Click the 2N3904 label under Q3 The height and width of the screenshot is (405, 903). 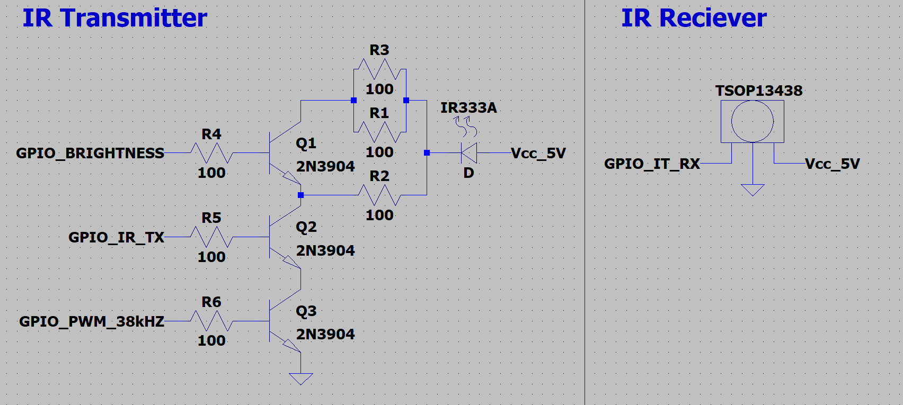coord(325,334)
